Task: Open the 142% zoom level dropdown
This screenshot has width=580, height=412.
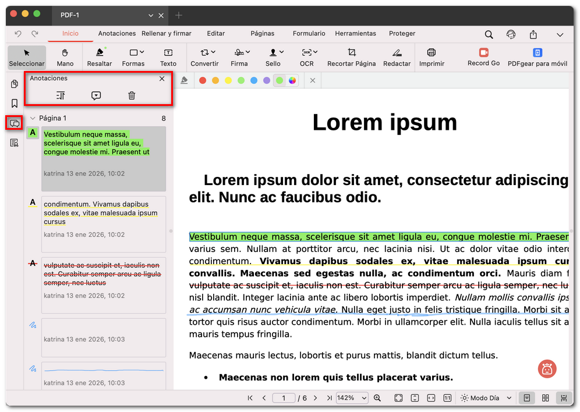Action: coord(352,397)
